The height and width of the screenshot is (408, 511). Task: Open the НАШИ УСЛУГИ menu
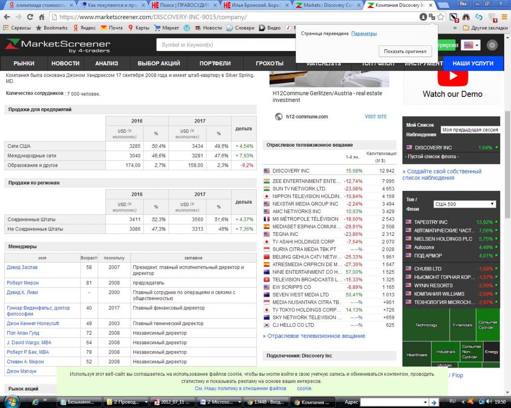pos(473,63)
